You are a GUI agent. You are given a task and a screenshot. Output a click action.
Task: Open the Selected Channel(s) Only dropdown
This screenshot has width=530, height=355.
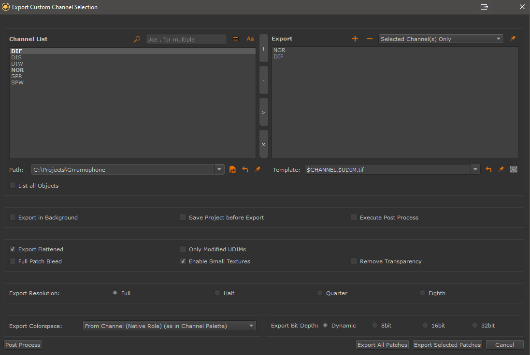pyautogui.click(x=441, y=39)
